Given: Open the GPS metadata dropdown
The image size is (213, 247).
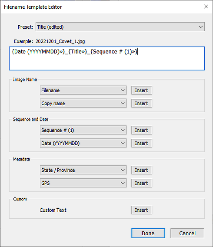Looking at the screenshot, I should [x=83, y=183].
